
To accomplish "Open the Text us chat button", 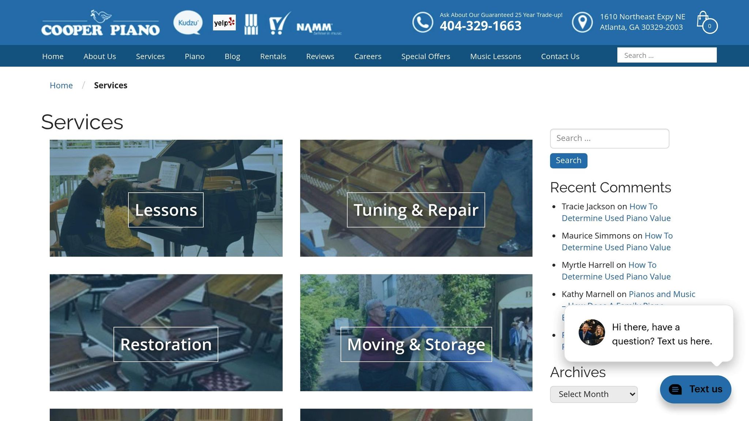I will pyautogui.click(x=695, y=389).
